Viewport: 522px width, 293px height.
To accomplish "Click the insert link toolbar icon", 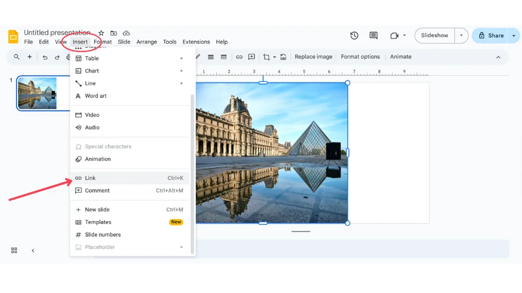I will 239,57.
